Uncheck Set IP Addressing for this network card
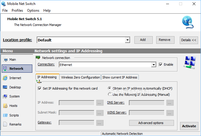Viewport: 201px width, 136px height. point(40,88)
